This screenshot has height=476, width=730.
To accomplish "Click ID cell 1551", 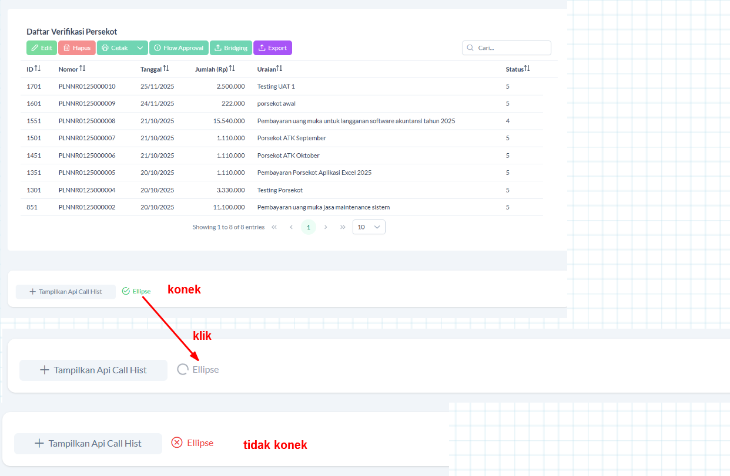I will pyautogui.click(x=34, y=121).
